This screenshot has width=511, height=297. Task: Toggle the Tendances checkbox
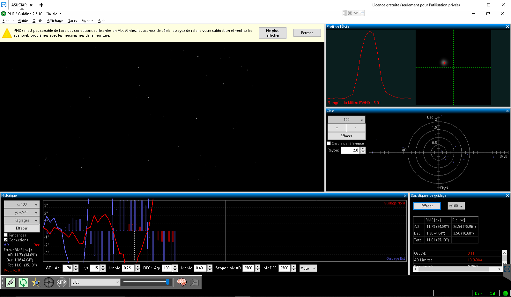pos(6,235)
